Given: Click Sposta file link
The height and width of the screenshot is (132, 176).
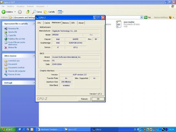Looking at the screenshot, I should coord(12,32).
